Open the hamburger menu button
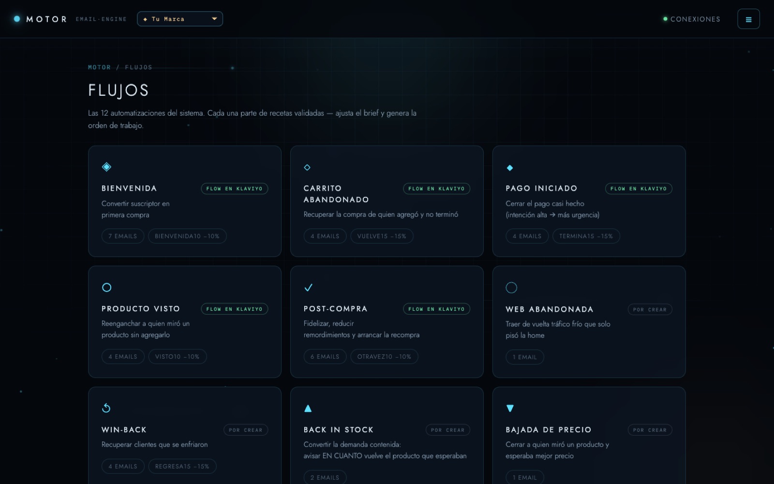Image resolution: width=774 pixels, height=484 pixels. click(x=748, y=19)
